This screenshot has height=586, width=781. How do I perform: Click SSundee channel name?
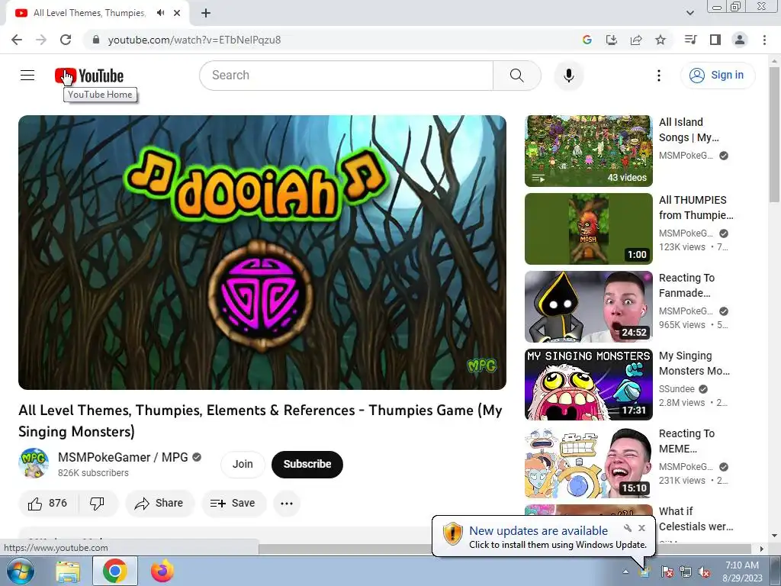pyautogui.click(x=677, y=388)
